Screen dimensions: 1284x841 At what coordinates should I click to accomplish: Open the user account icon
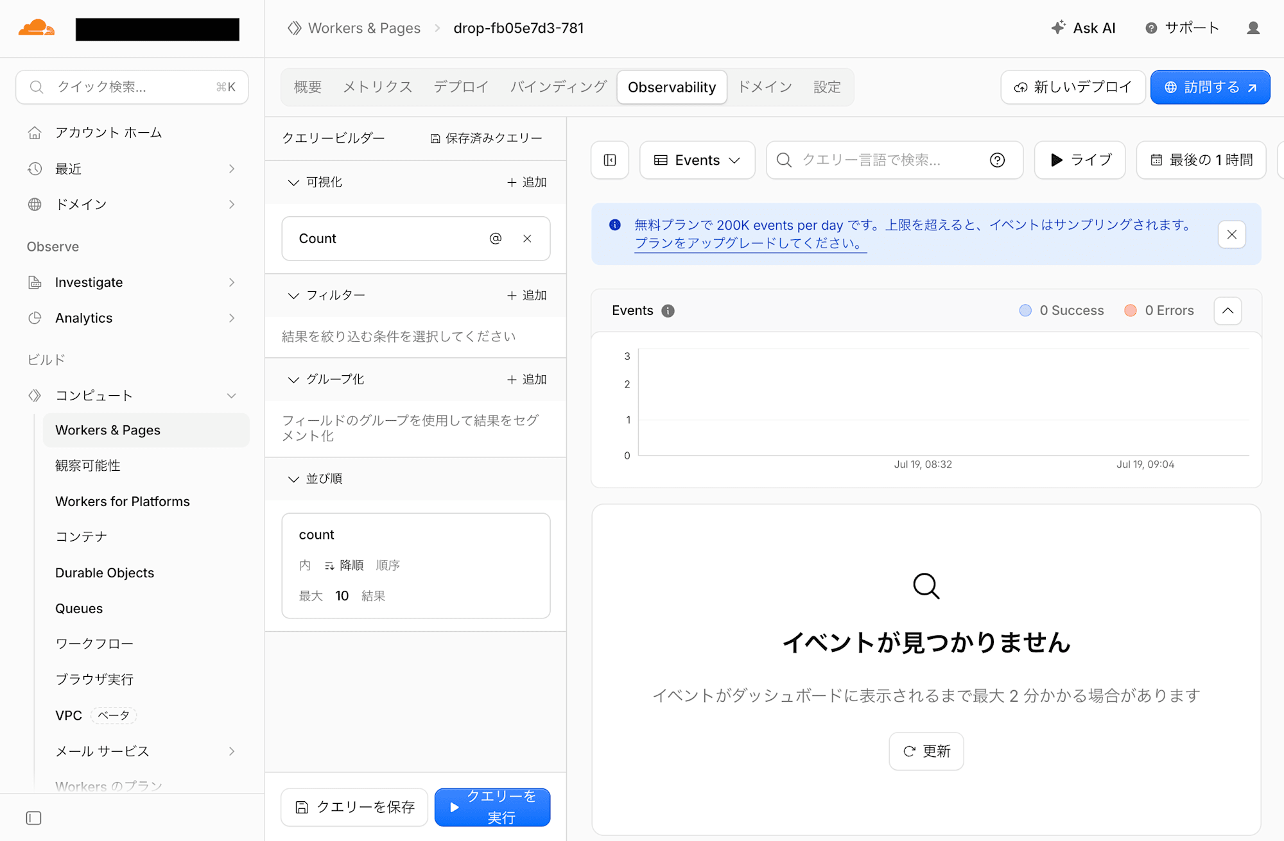pos(1253,28)
